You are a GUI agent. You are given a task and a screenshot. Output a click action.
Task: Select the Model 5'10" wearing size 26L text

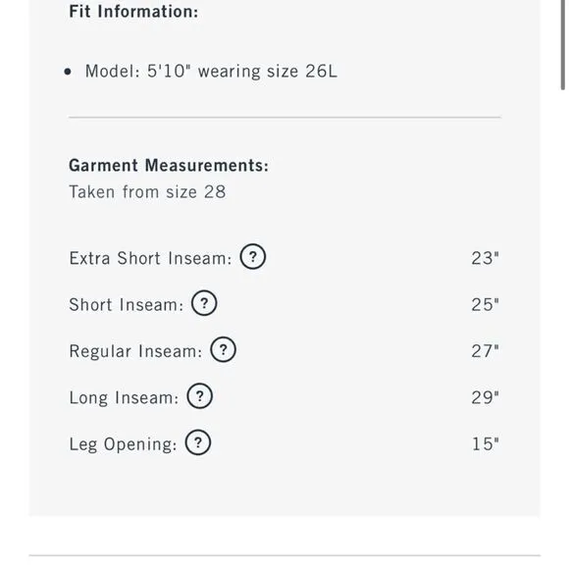(x=211, y=71)
